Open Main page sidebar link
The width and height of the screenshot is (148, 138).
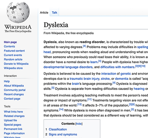pos(10,42)
